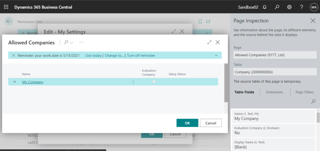Viewport: 320px width, 151px height.
Task: Select the Display Name (3, Text) field entry
Action: [x=273, y=144]
